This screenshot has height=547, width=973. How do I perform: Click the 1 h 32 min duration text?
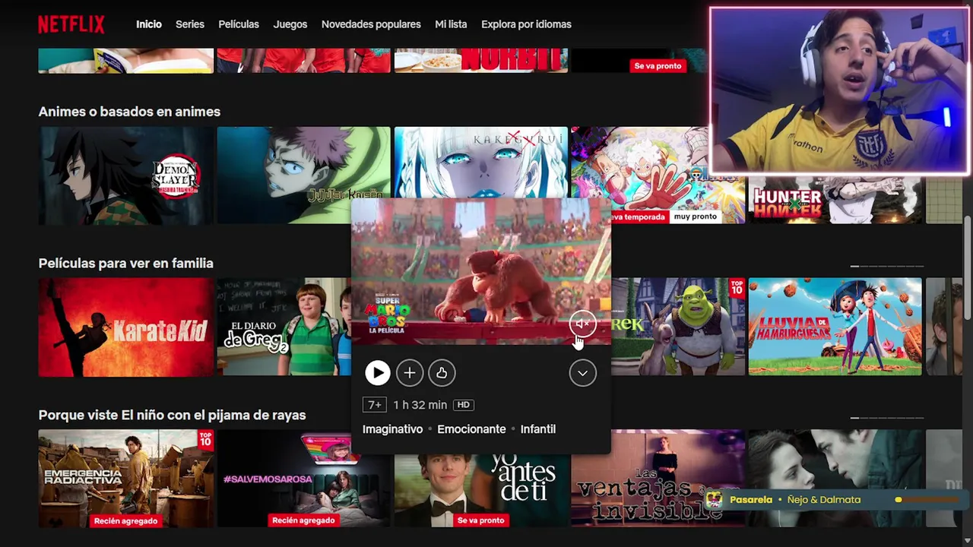(420, 405)
